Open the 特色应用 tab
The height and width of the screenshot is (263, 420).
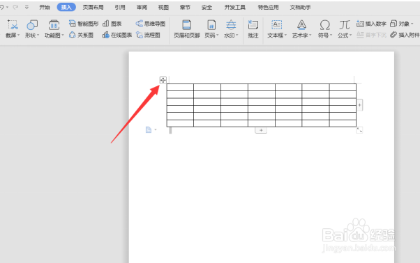click(268, 7)
